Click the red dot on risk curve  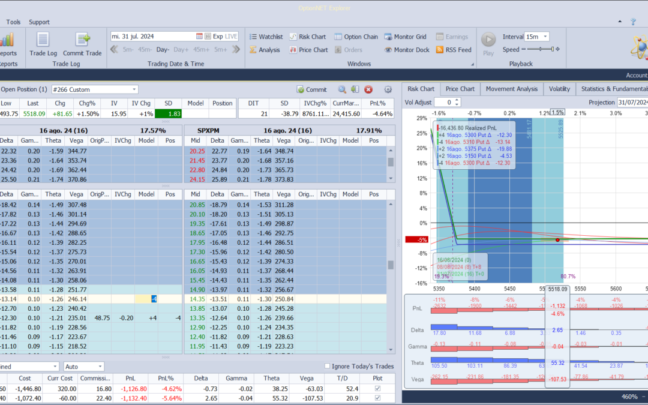click(557, 240)
